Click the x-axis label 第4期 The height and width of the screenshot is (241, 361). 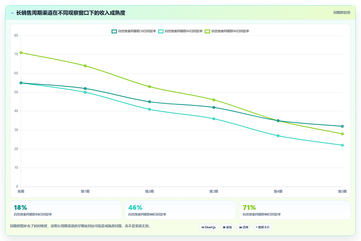click(278, 191)
